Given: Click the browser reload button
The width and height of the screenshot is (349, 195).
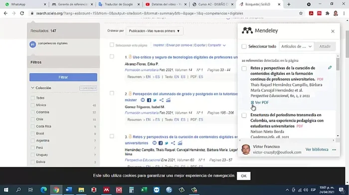Looking at the screenshot, I should (22, 13).
